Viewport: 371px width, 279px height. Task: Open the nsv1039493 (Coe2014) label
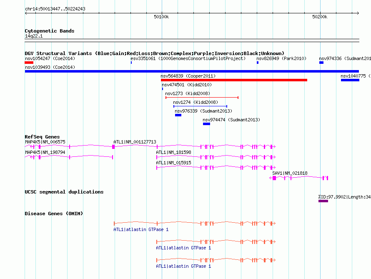[x=50, y=67]
